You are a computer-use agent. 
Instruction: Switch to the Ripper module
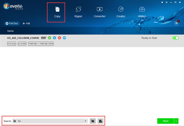click(x=78, y=12)
